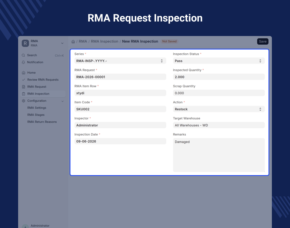
Task: Click the gear icon beside Configuration
Action: (24, 101)
